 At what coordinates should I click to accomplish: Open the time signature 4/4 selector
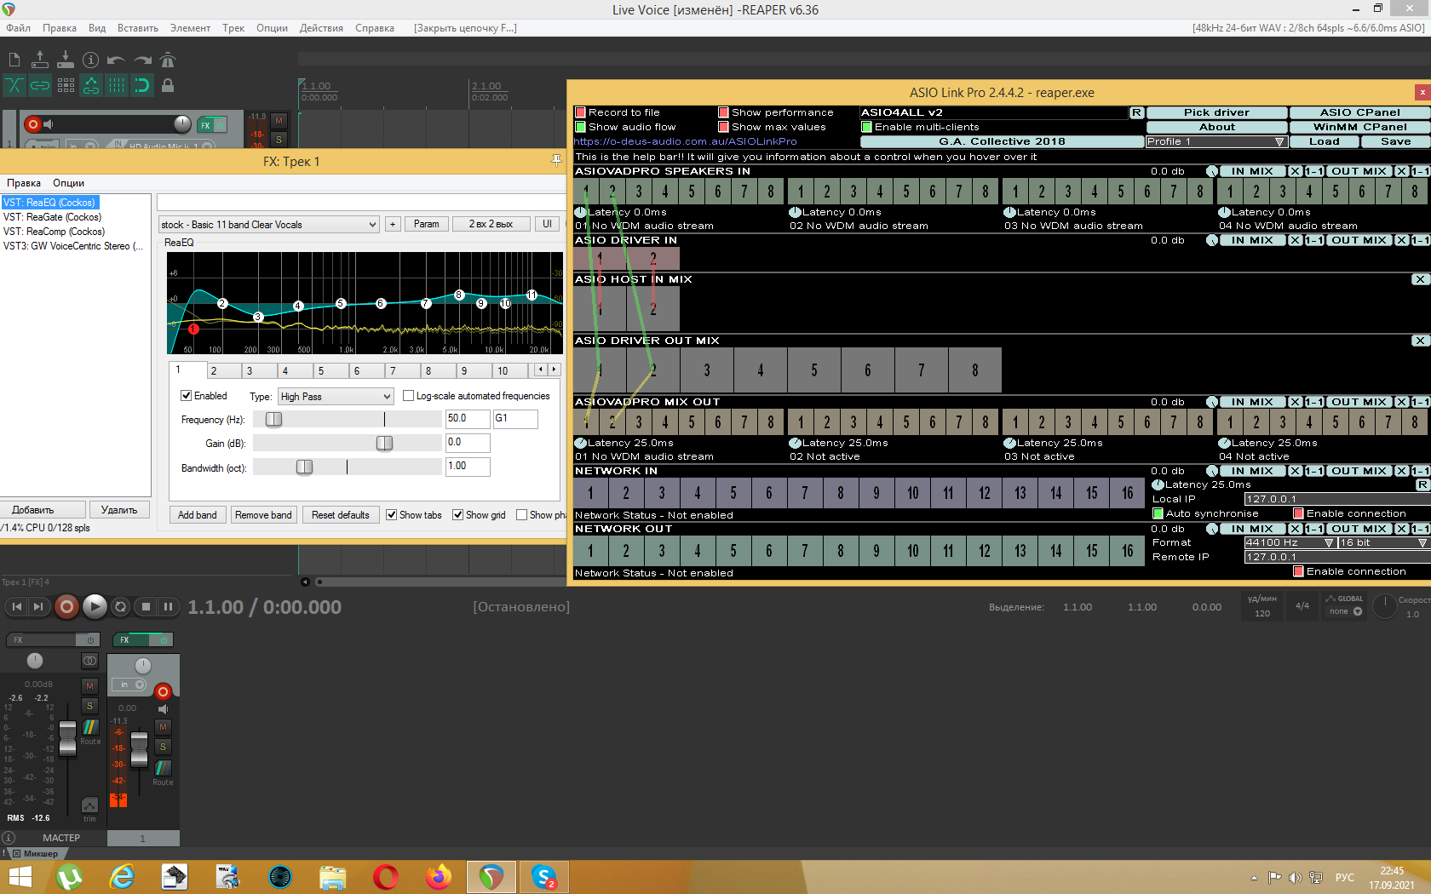click(1302, 606)
